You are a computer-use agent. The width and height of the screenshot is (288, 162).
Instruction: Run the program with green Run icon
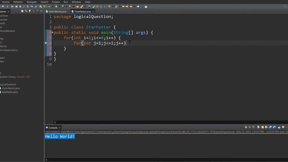click(56, 6)
